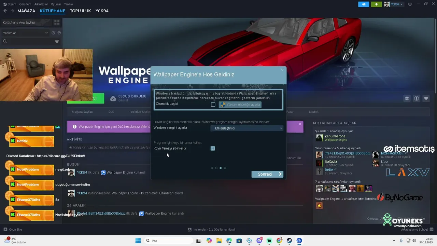Expand the Yazılımlar filter dropdown
Viewport: 437px width, 246px height.
tap(25, 33)
